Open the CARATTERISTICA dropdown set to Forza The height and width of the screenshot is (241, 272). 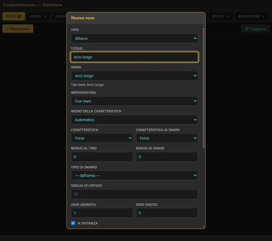pos(102,138)
